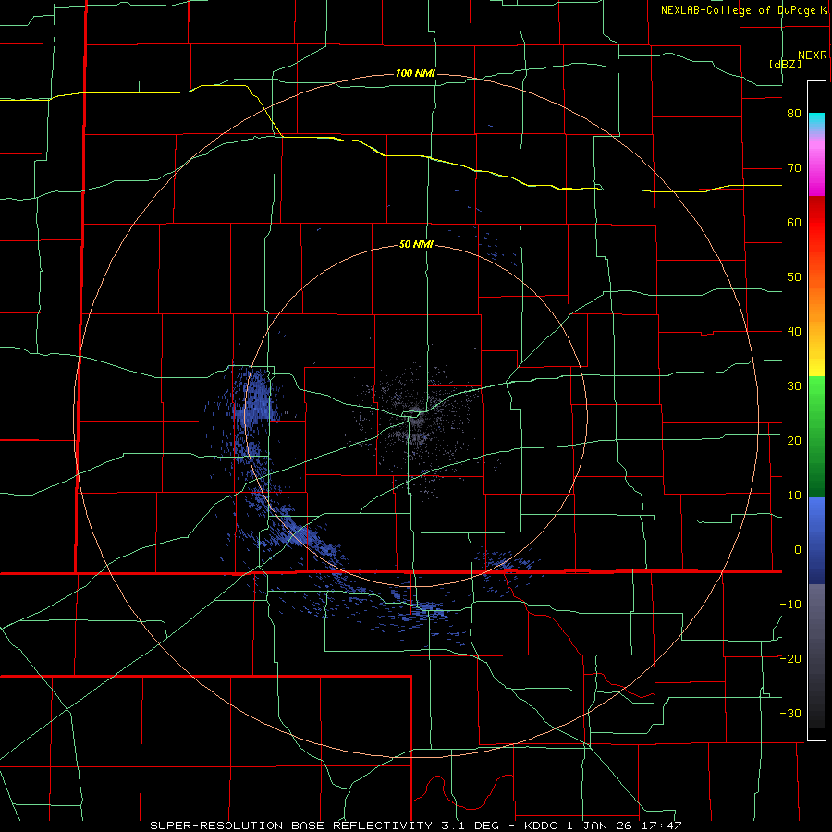The width and height of the screenshot is (832, 832).
Task: Click the -20 value on the dBZ scale
Action: [790, 659]
